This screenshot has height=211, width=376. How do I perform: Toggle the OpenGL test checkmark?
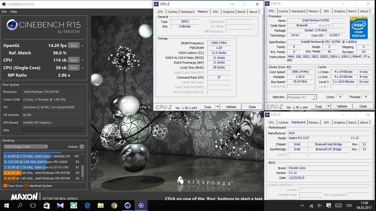coord(83,45)
